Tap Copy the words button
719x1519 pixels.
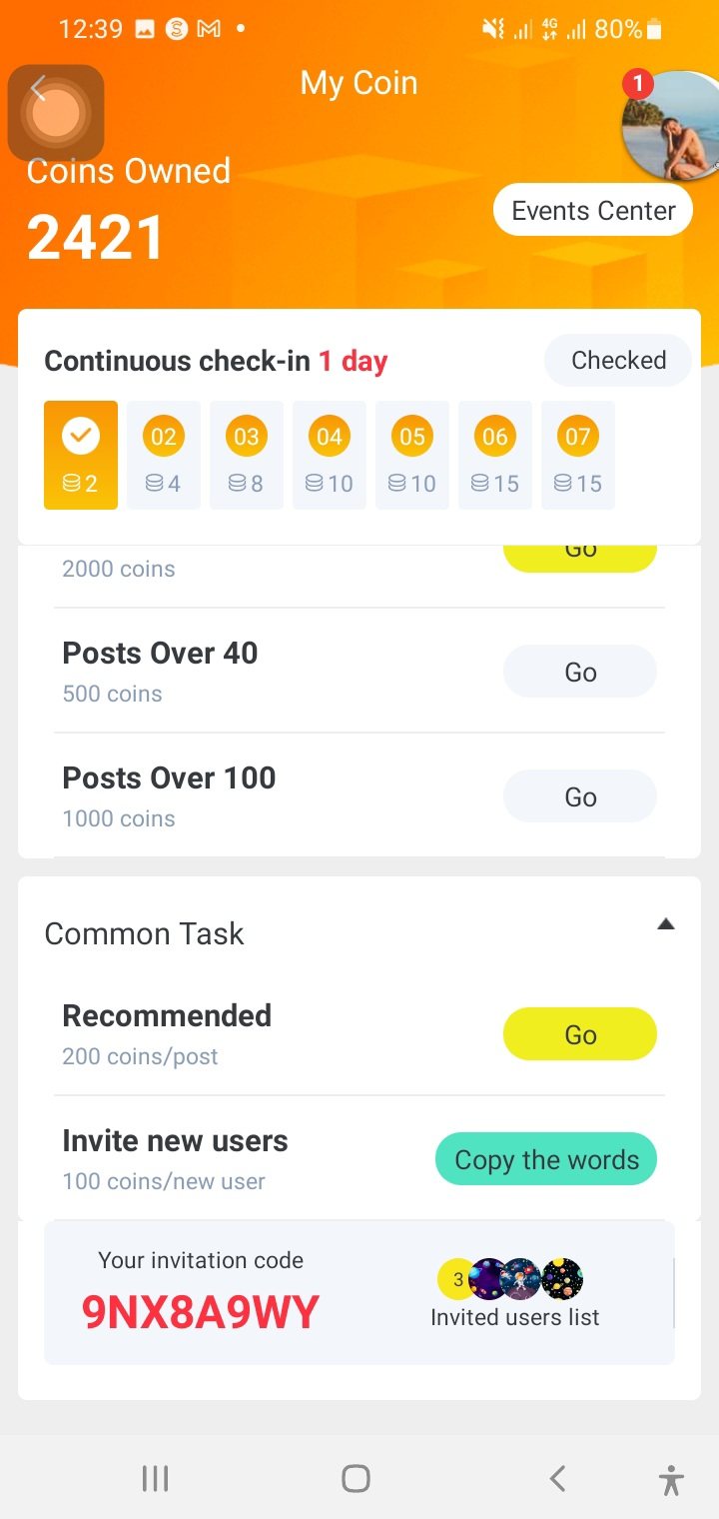[546, 1159]
